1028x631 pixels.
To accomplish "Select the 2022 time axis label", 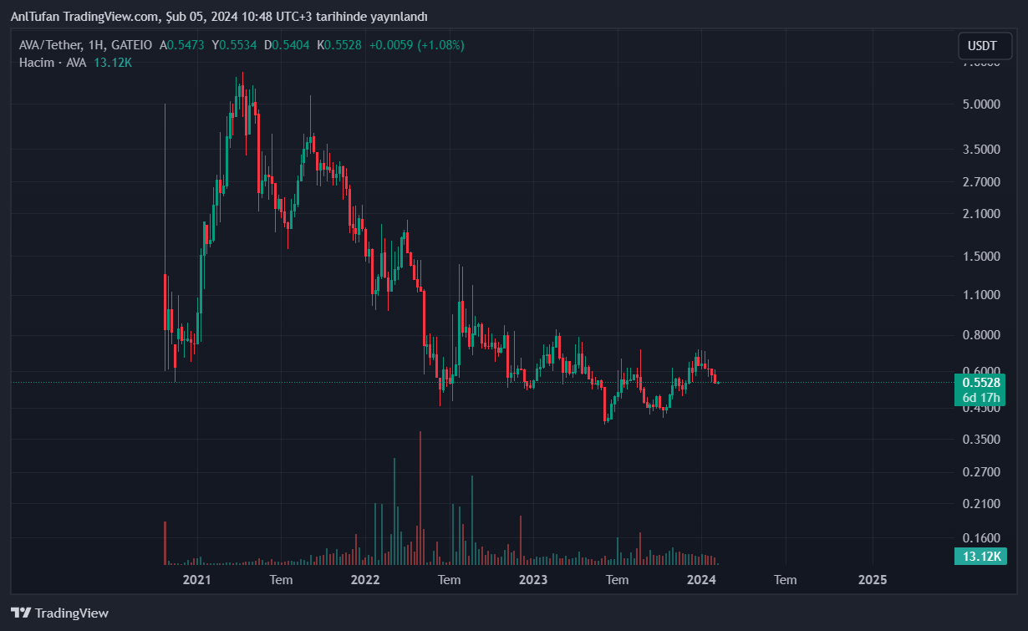I will point(365,579).
